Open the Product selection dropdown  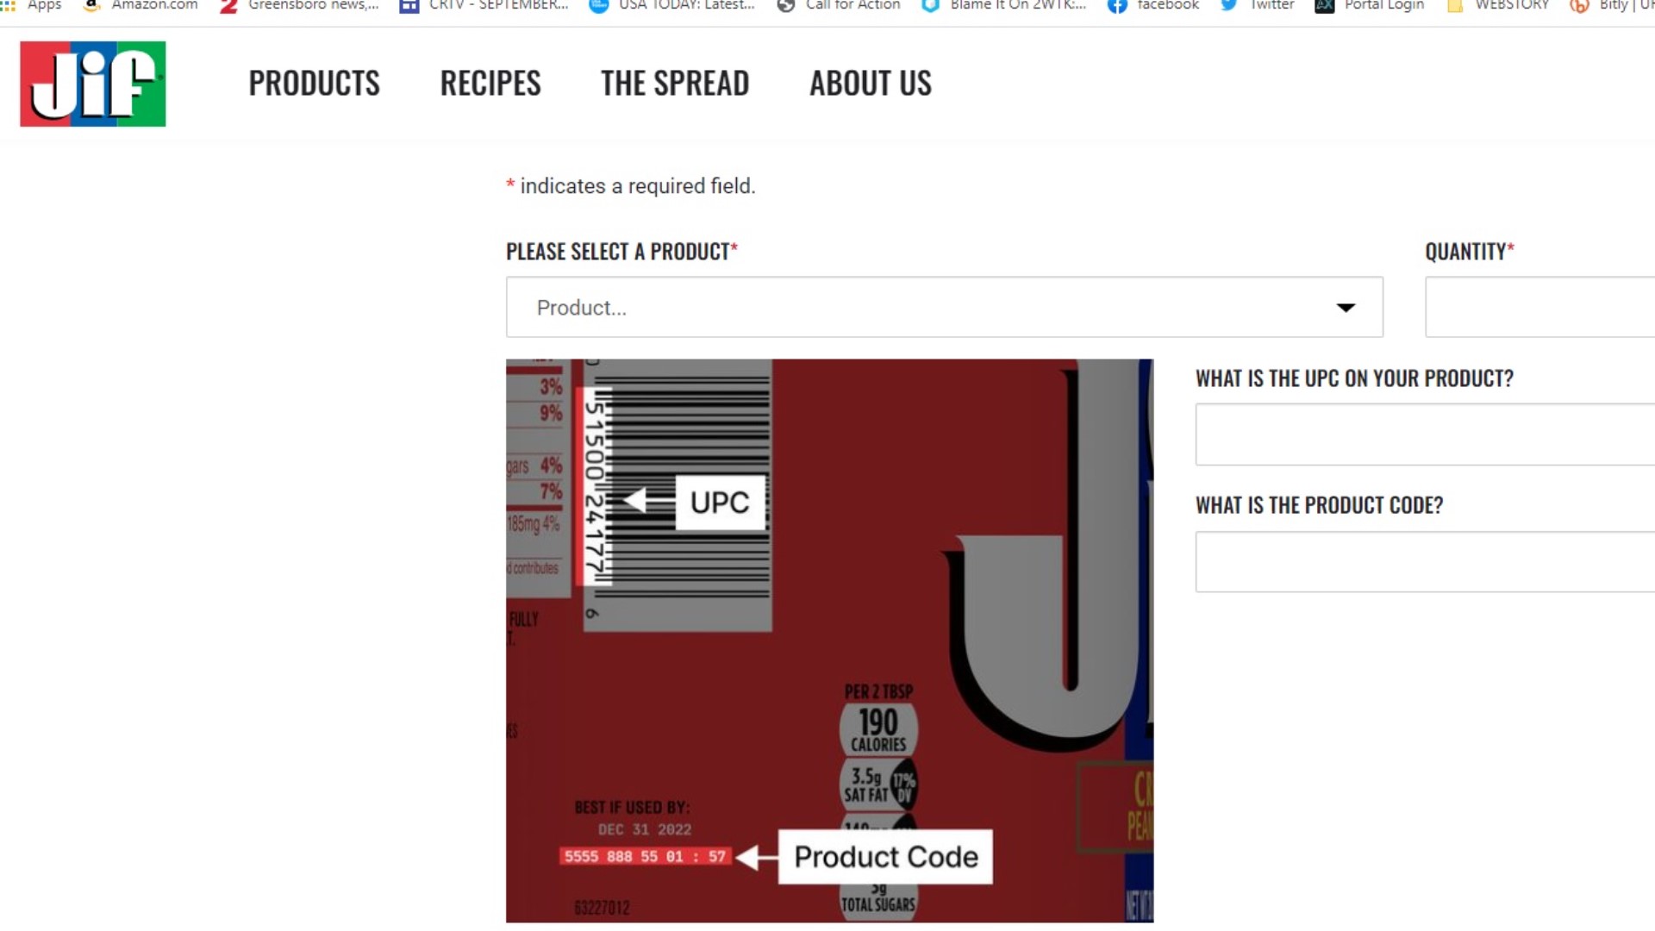(943, 307)
